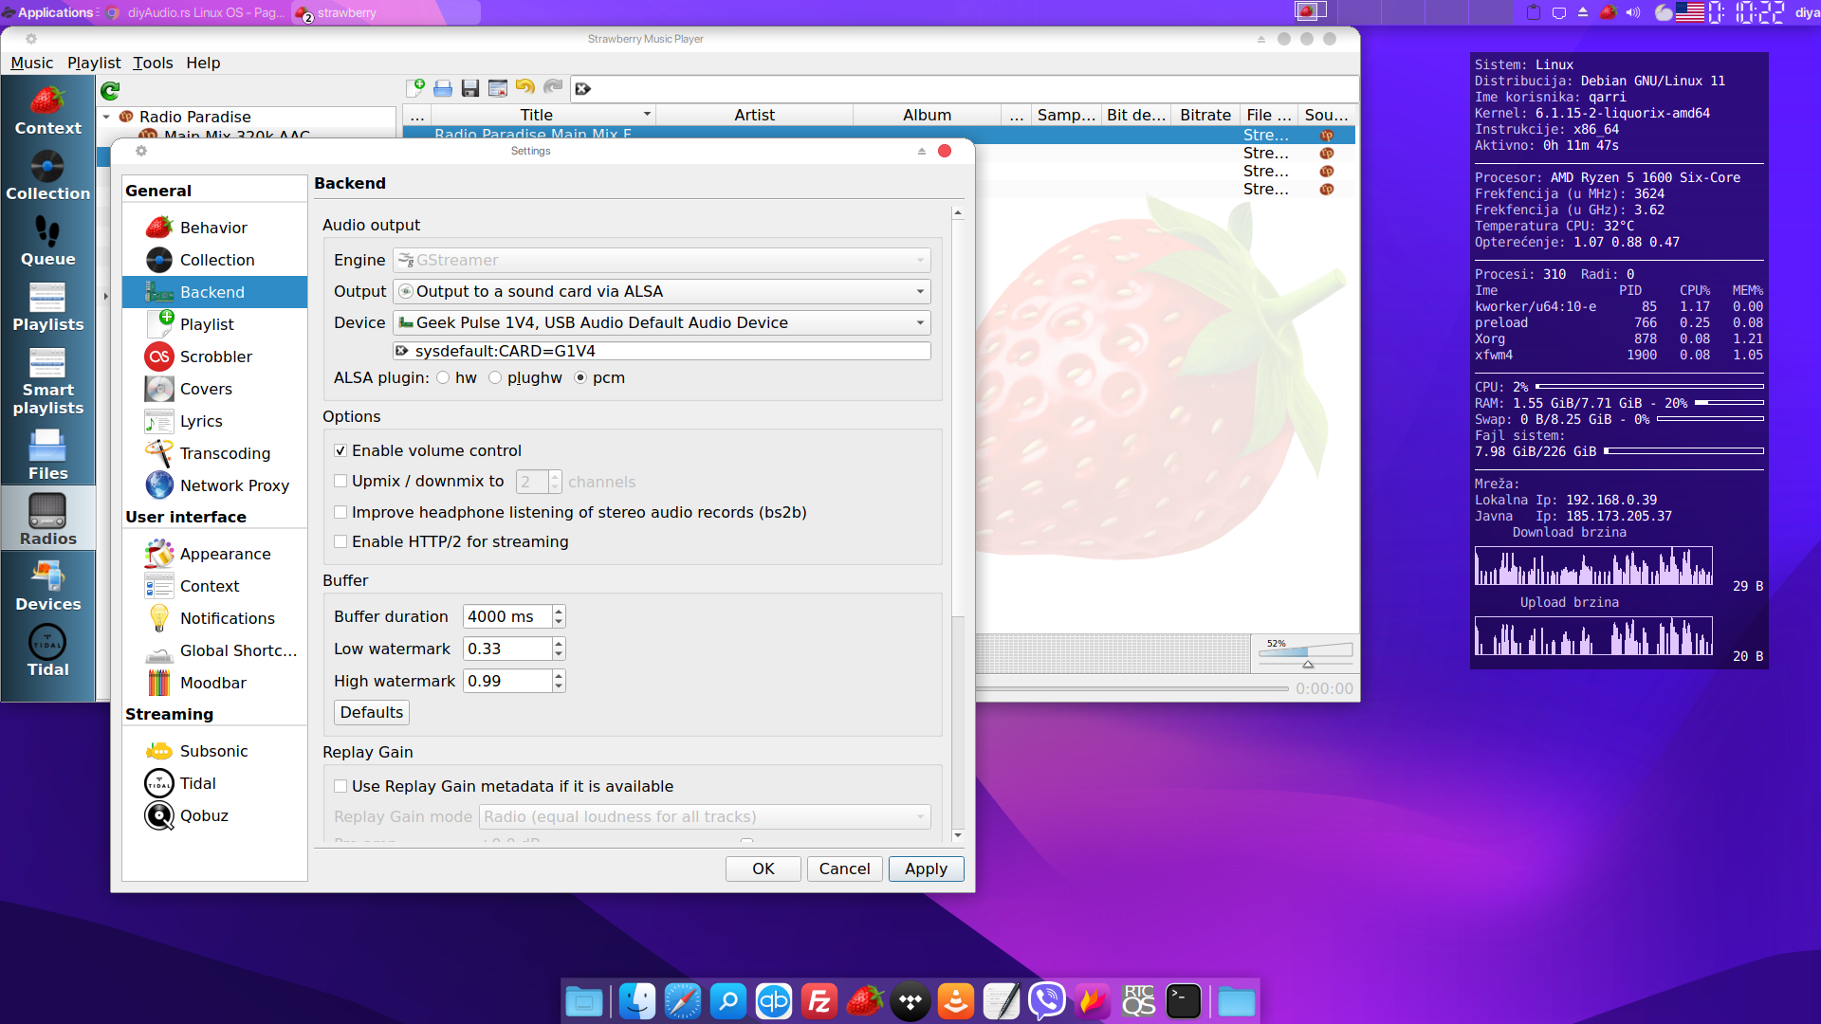Select Covers settings page
This screenshot has height=1024, width=1821.
coord(214,389)
